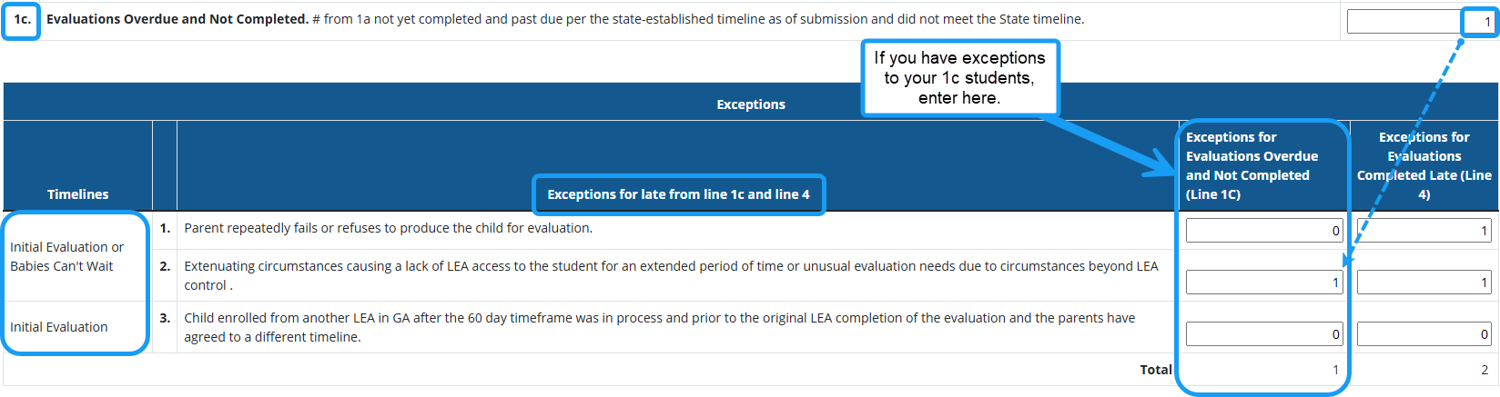The width and height of the screenshot is (1500, 397).
Task: Click the Exceptions table title bar
Action: (750, 104)
